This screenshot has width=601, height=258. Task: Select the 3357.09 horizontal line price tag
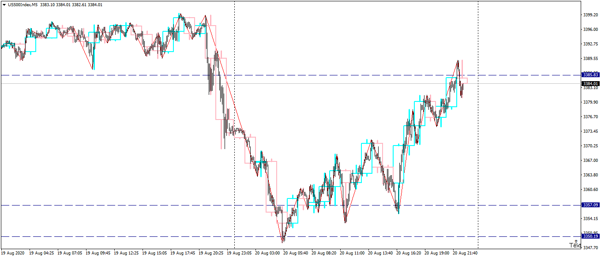(x=590, y=205)
